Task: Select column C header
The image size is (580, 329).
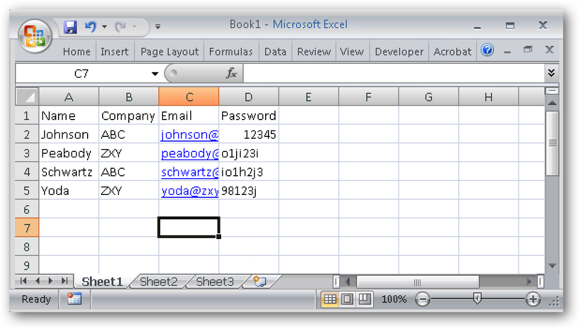Action: pyautogui.click(x=189, y=97)
